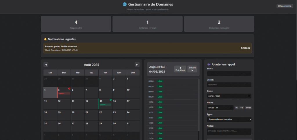Screen dimensions: 297x140
Task: Select August 1 in the calendar
Action: tap(105, 82)
